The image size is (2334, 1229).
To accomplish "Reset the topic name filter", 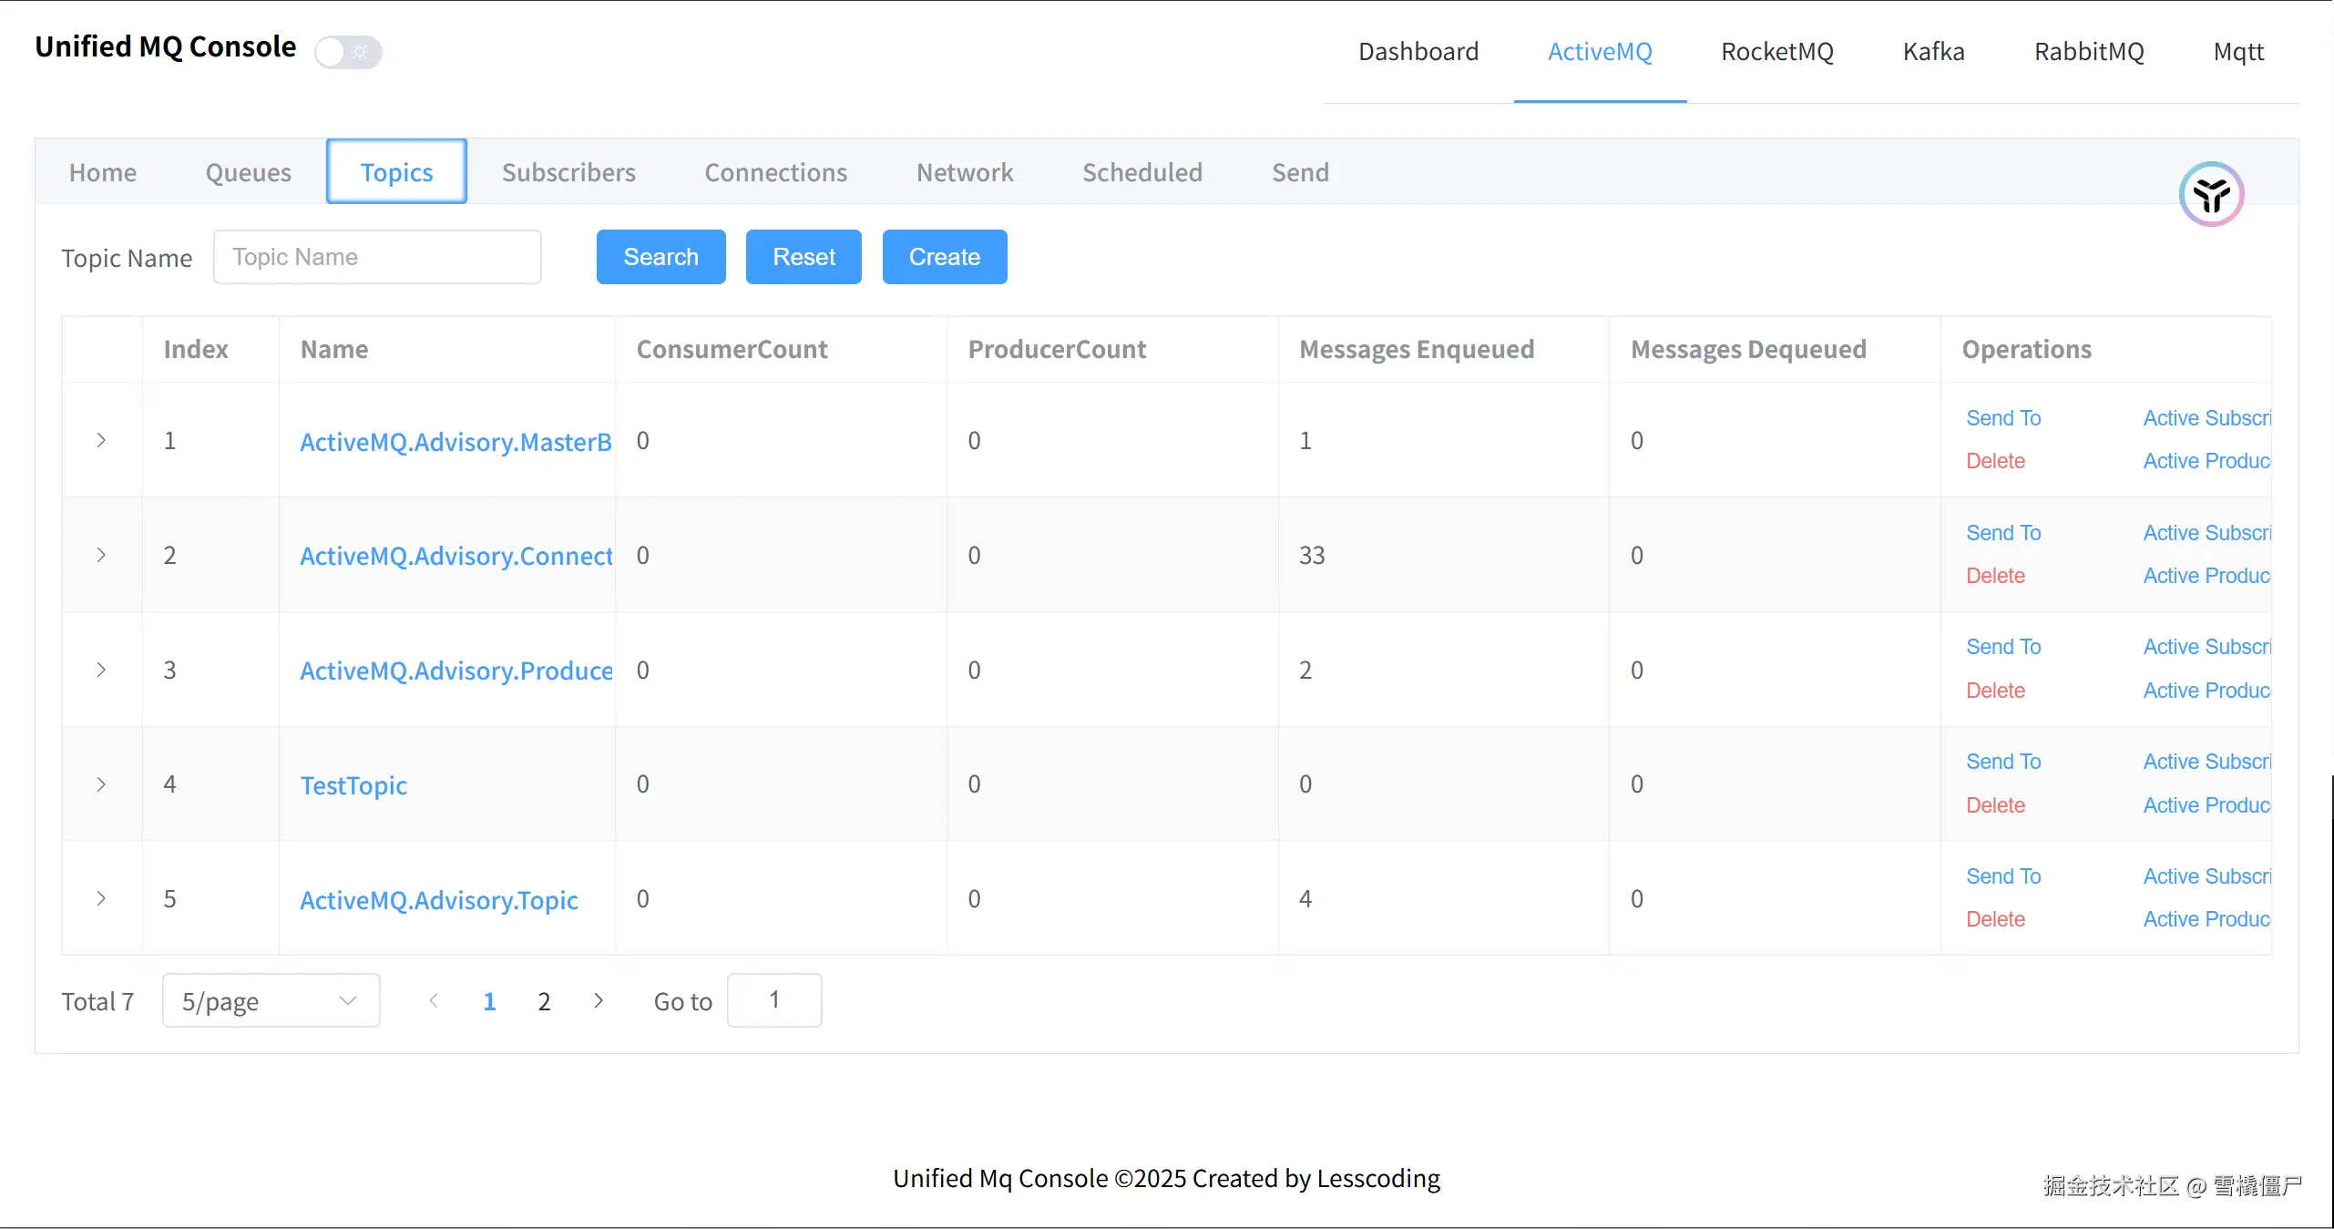I will [x=803, y=257].
